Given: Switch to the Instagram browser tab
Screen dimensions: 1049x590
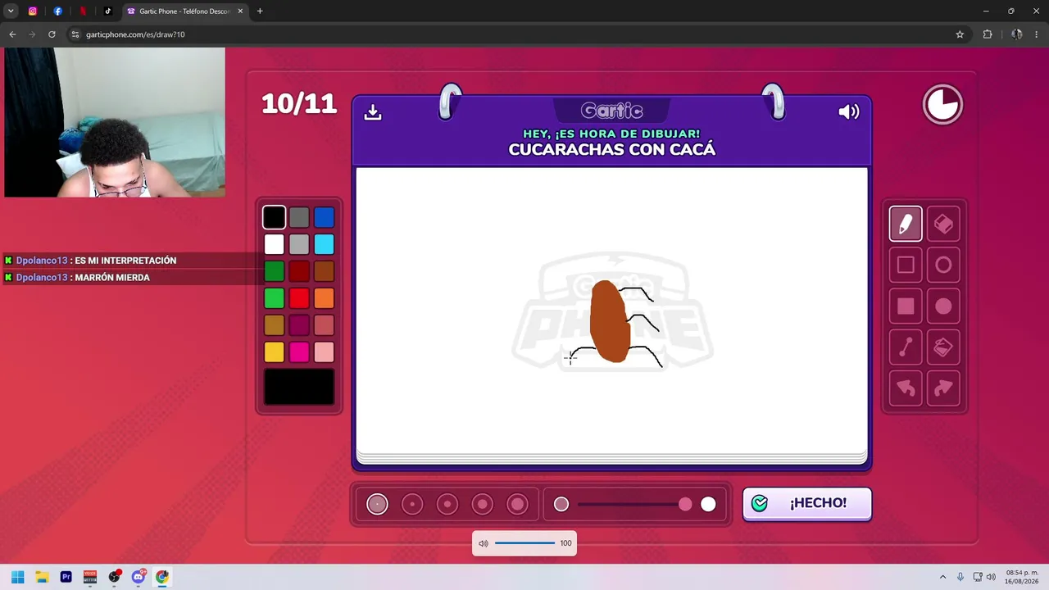Looking at the screenshot, I should click(33, 11).
